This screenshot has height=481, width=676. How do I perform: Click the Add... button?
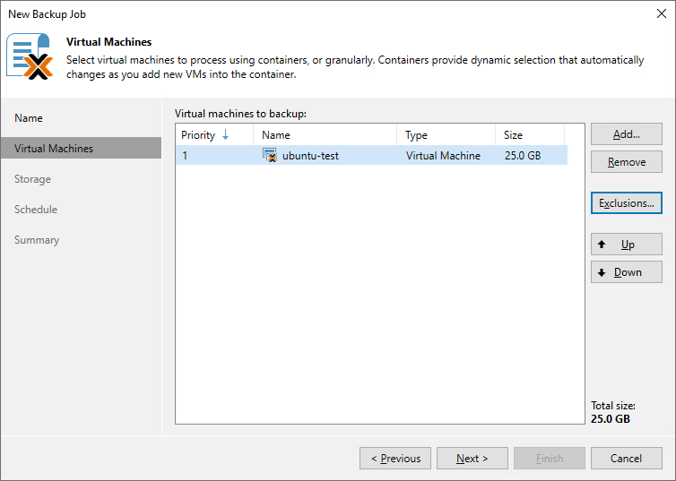(x=626, y=134)
